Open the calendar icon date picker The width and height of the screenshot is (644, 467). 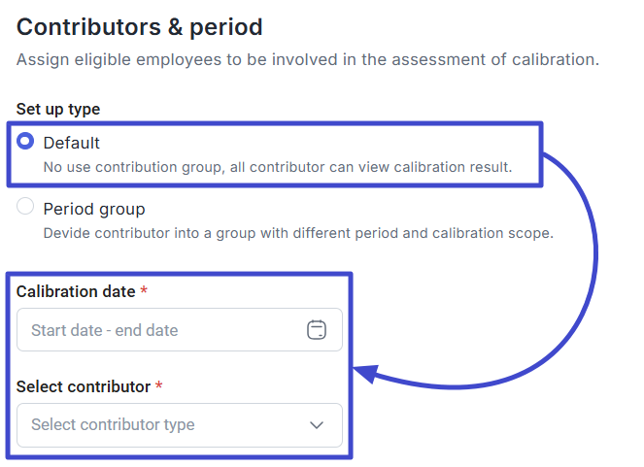click(x=317, y=330)
